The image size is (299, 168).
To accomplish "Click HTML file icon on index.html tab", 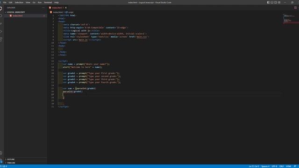I will [50, 7].
